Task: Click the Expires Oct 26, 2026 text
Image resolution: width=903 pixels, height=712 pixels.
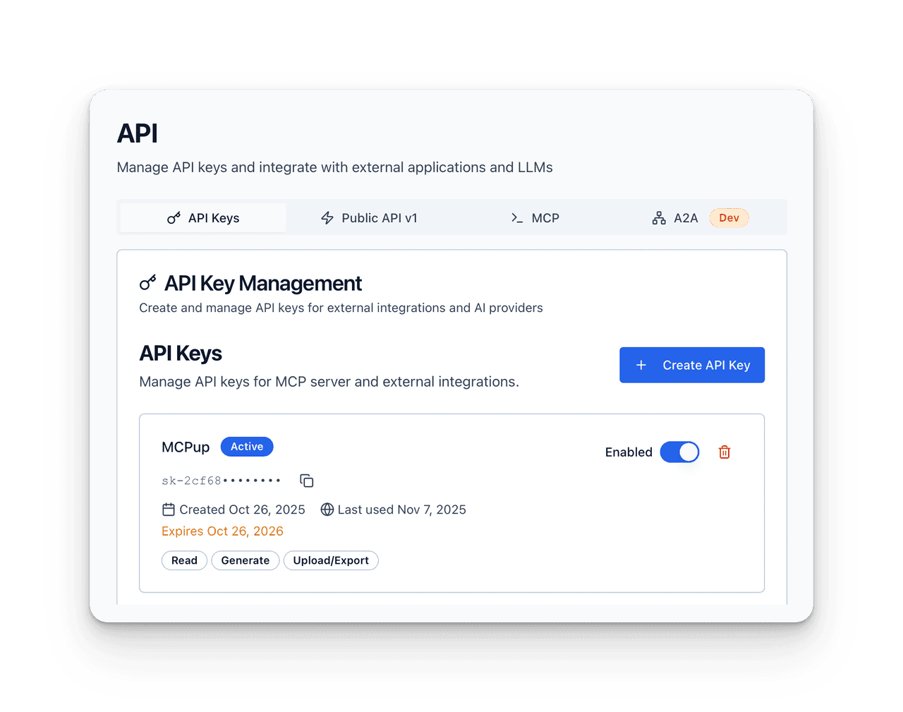Action: (x=222, y=531)
